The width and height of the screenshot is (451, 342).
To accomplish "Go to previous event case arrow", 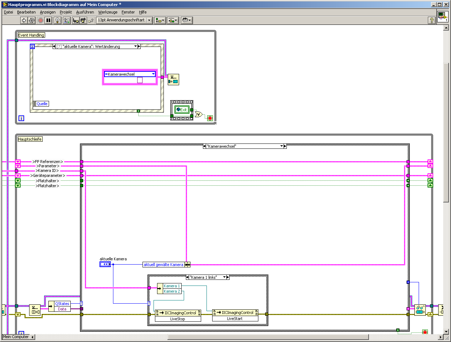I will click(x=54, y=47).
